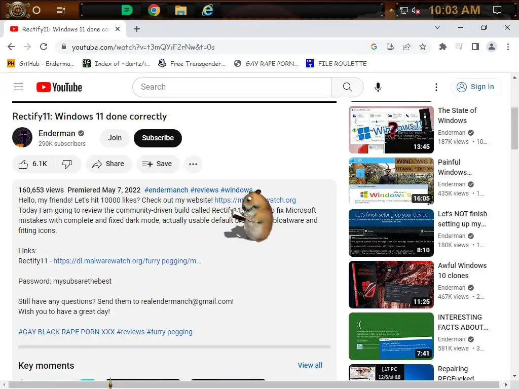Click the Enderman channel name
The height and width of the screenshot is (389, 519).
click(57, 133)
